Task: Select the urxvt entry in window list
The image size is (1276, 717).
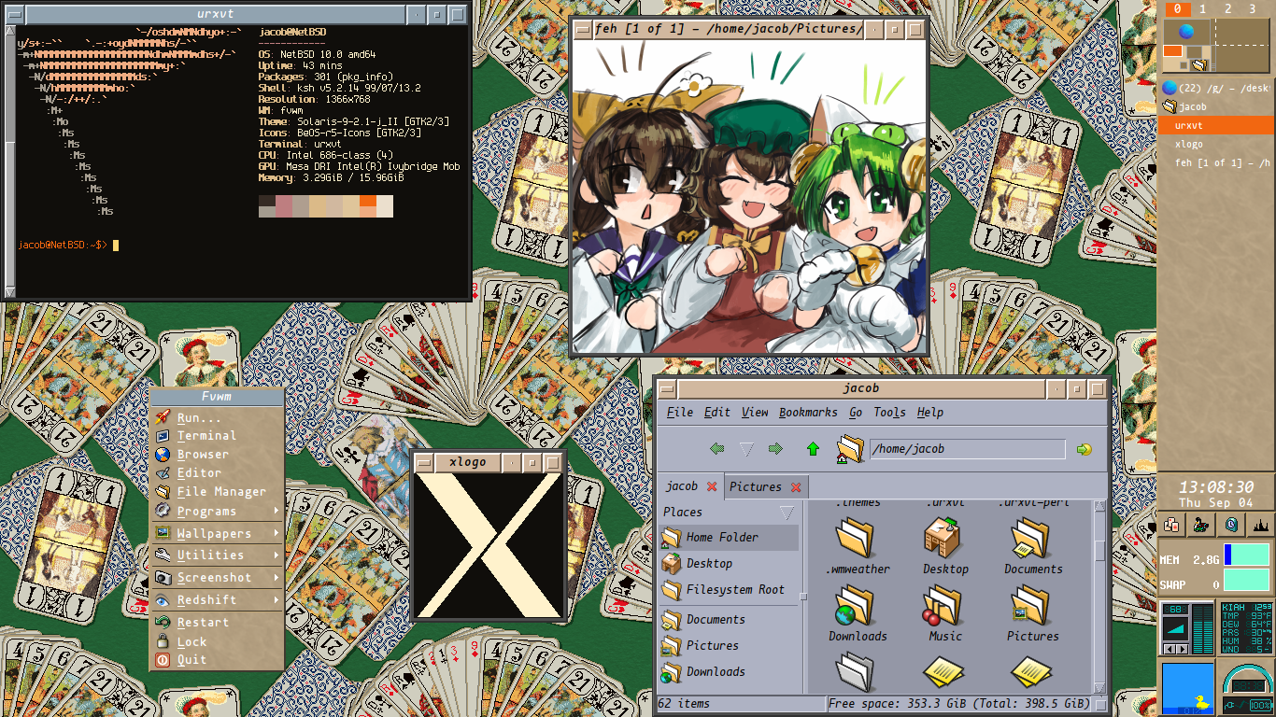Action: coord(1216,125)
